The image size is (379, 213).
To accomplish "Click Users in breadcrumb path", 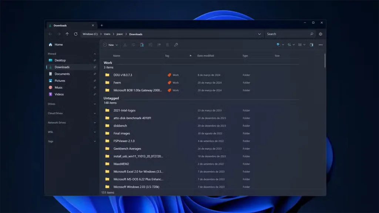I will point(107,34).
